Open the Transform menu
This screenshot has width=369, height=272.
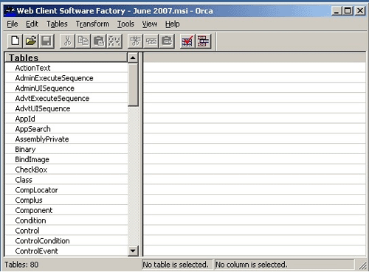(92, 24)
